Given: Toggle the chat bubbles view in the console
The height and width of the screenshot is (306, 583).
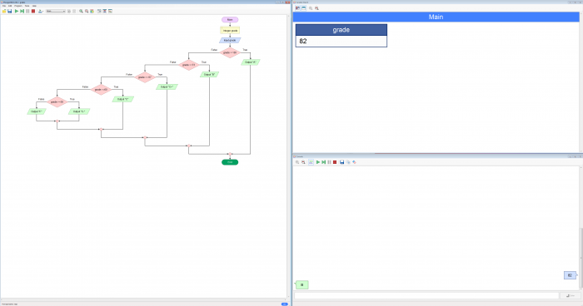Looking at the screenshot, I should pyautogui.click(x=311, y=162).
